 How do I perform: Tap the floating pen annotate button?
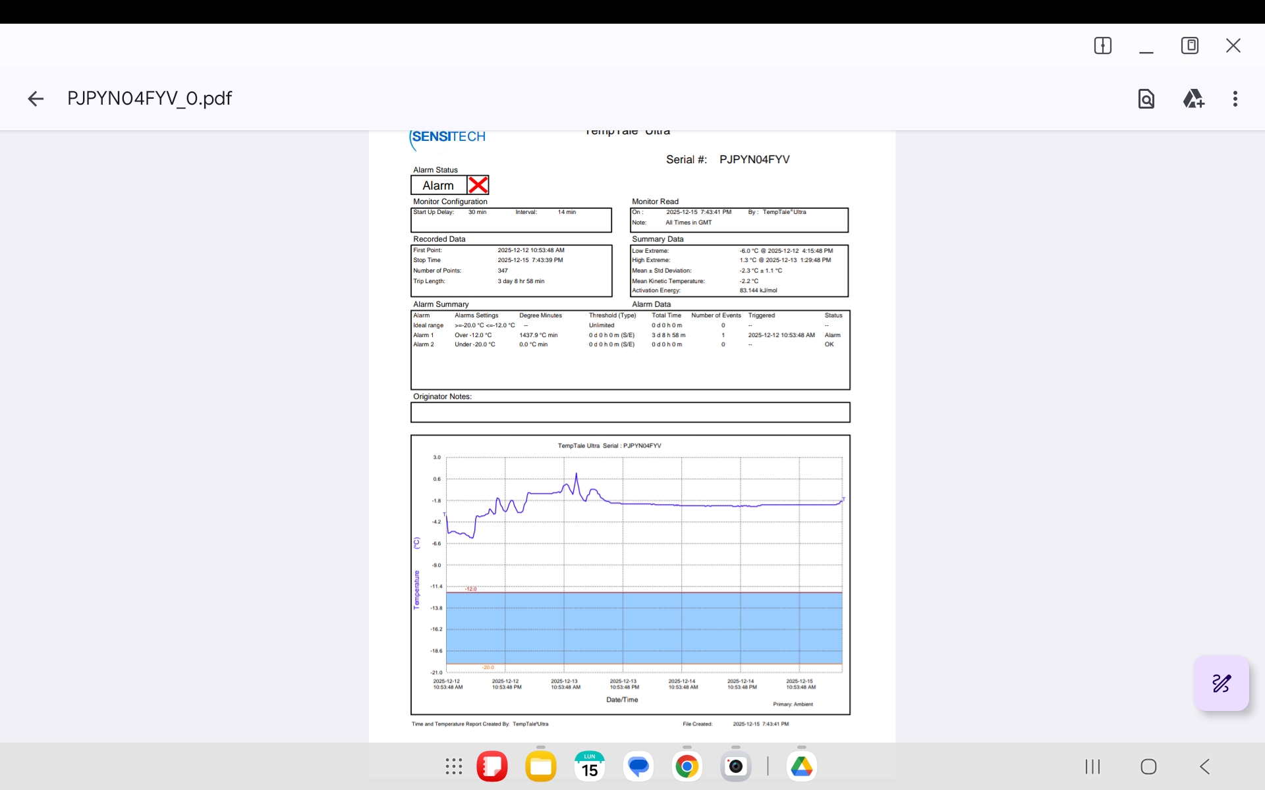1221,683
